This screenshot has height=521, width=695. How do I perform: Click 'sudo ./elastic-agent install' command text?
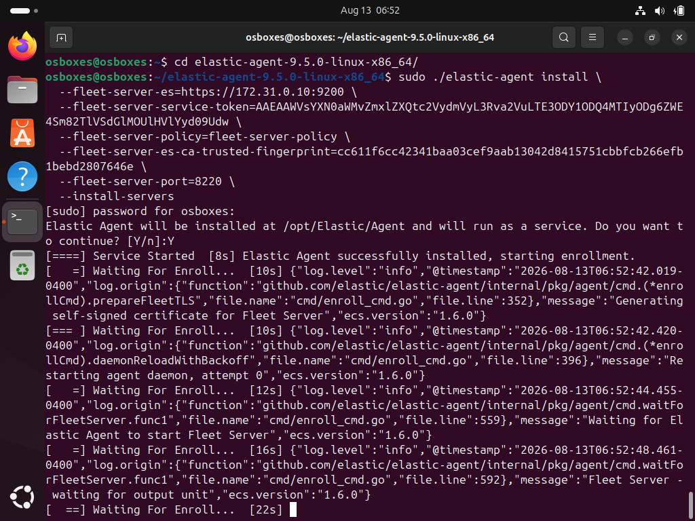[x=493, y=77]
